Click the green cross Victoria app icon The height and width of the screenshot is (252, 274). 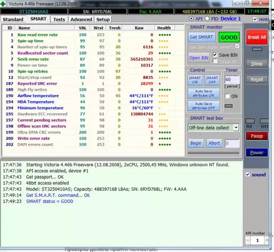[x=3, y=4]
